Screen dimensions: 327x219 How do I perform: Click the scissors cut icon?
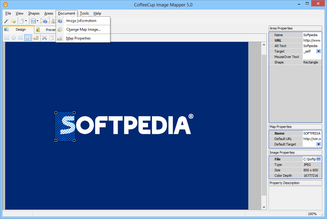coord(44,38)
